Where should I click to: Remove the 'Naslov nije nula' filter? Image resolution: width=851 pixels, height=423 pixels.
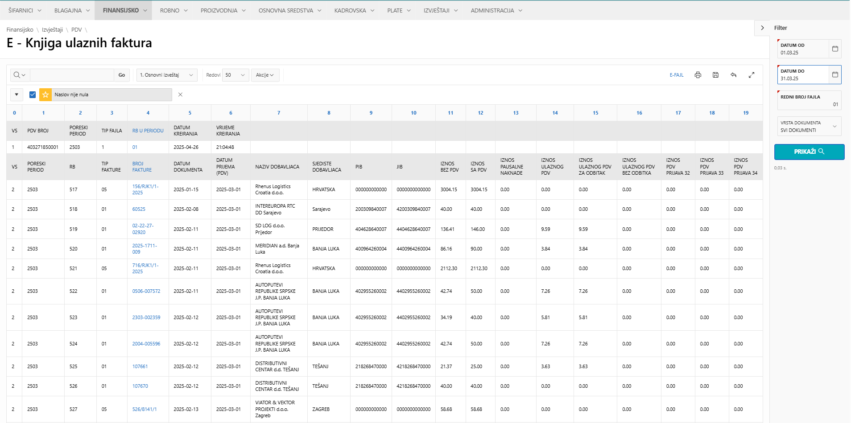tap(180, 94)
